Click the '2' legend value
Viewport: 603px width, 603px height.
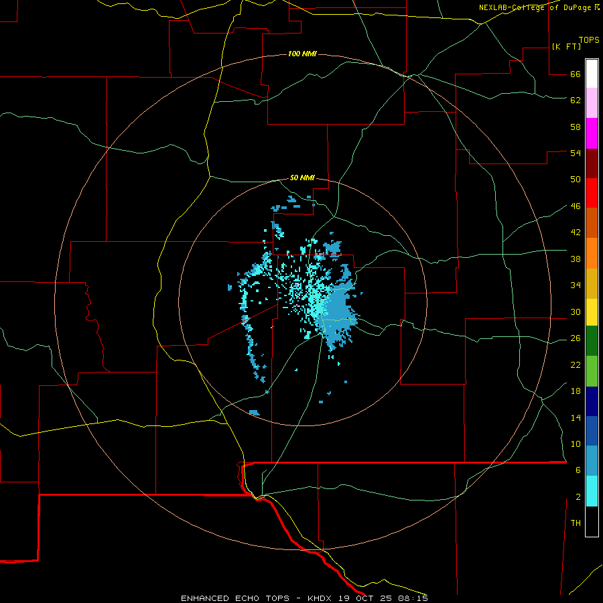point(578,497)
